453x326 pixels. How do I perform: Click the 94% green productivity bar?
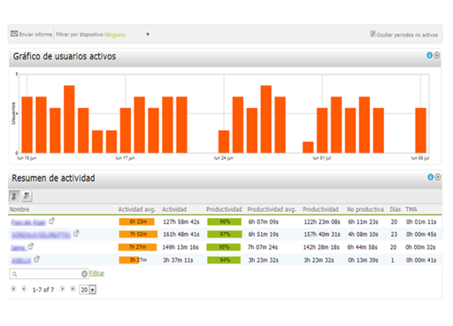coord(224,260)
